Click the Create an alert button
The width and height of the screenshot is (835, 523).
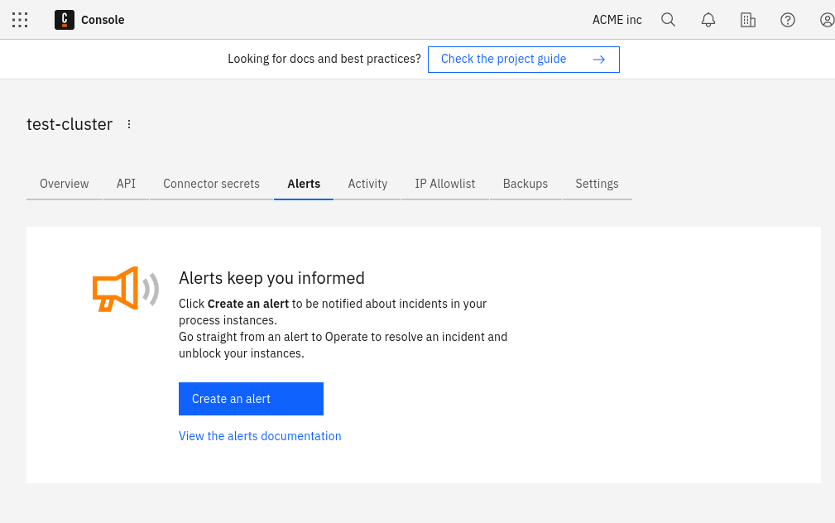coord(251,399)
